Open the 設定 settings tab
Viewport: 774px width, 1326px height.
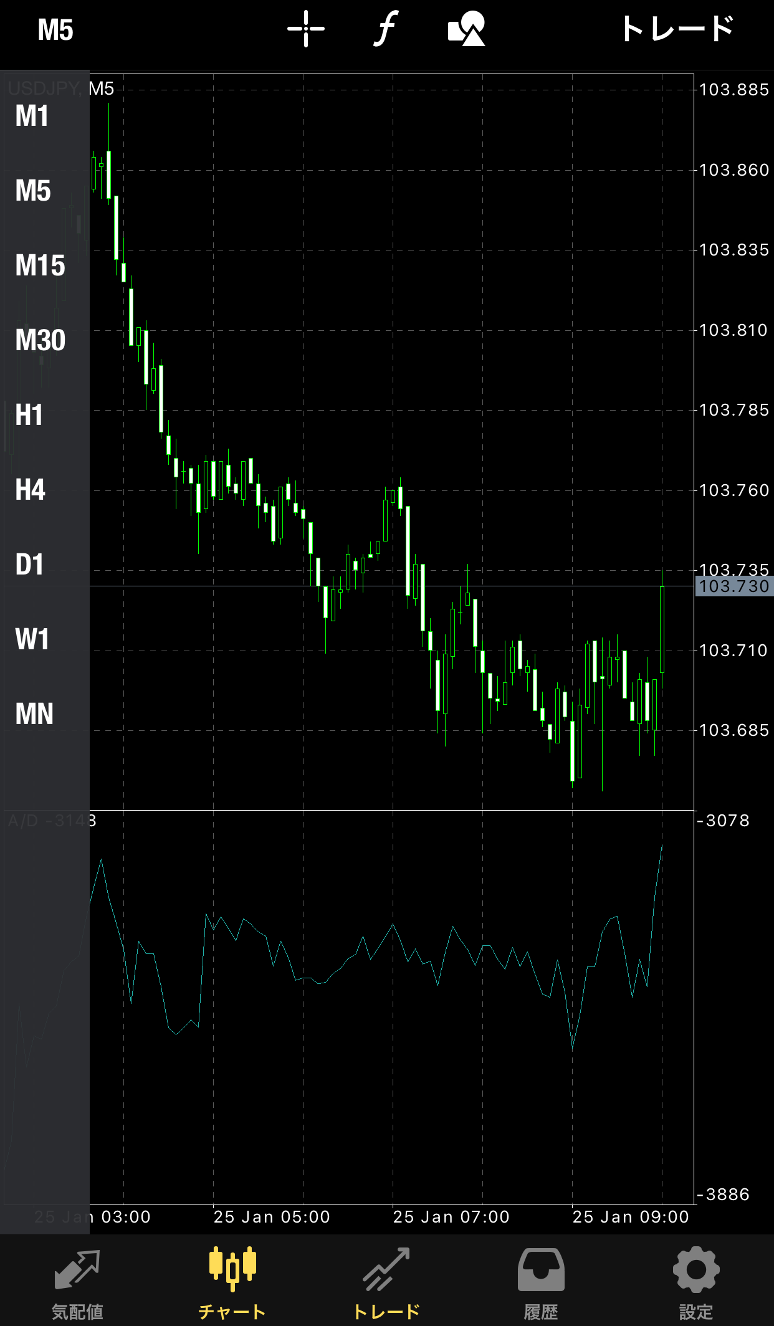click(696, 1284)
